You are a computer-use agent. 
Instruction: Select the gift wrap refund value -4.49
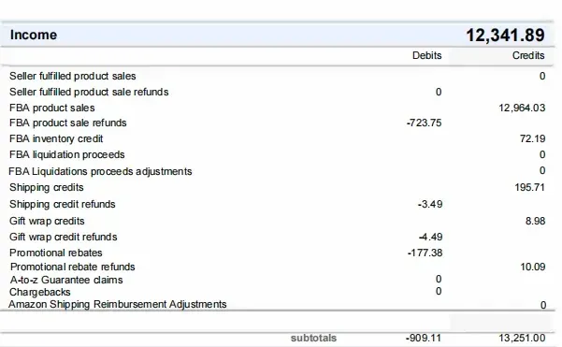430,237
